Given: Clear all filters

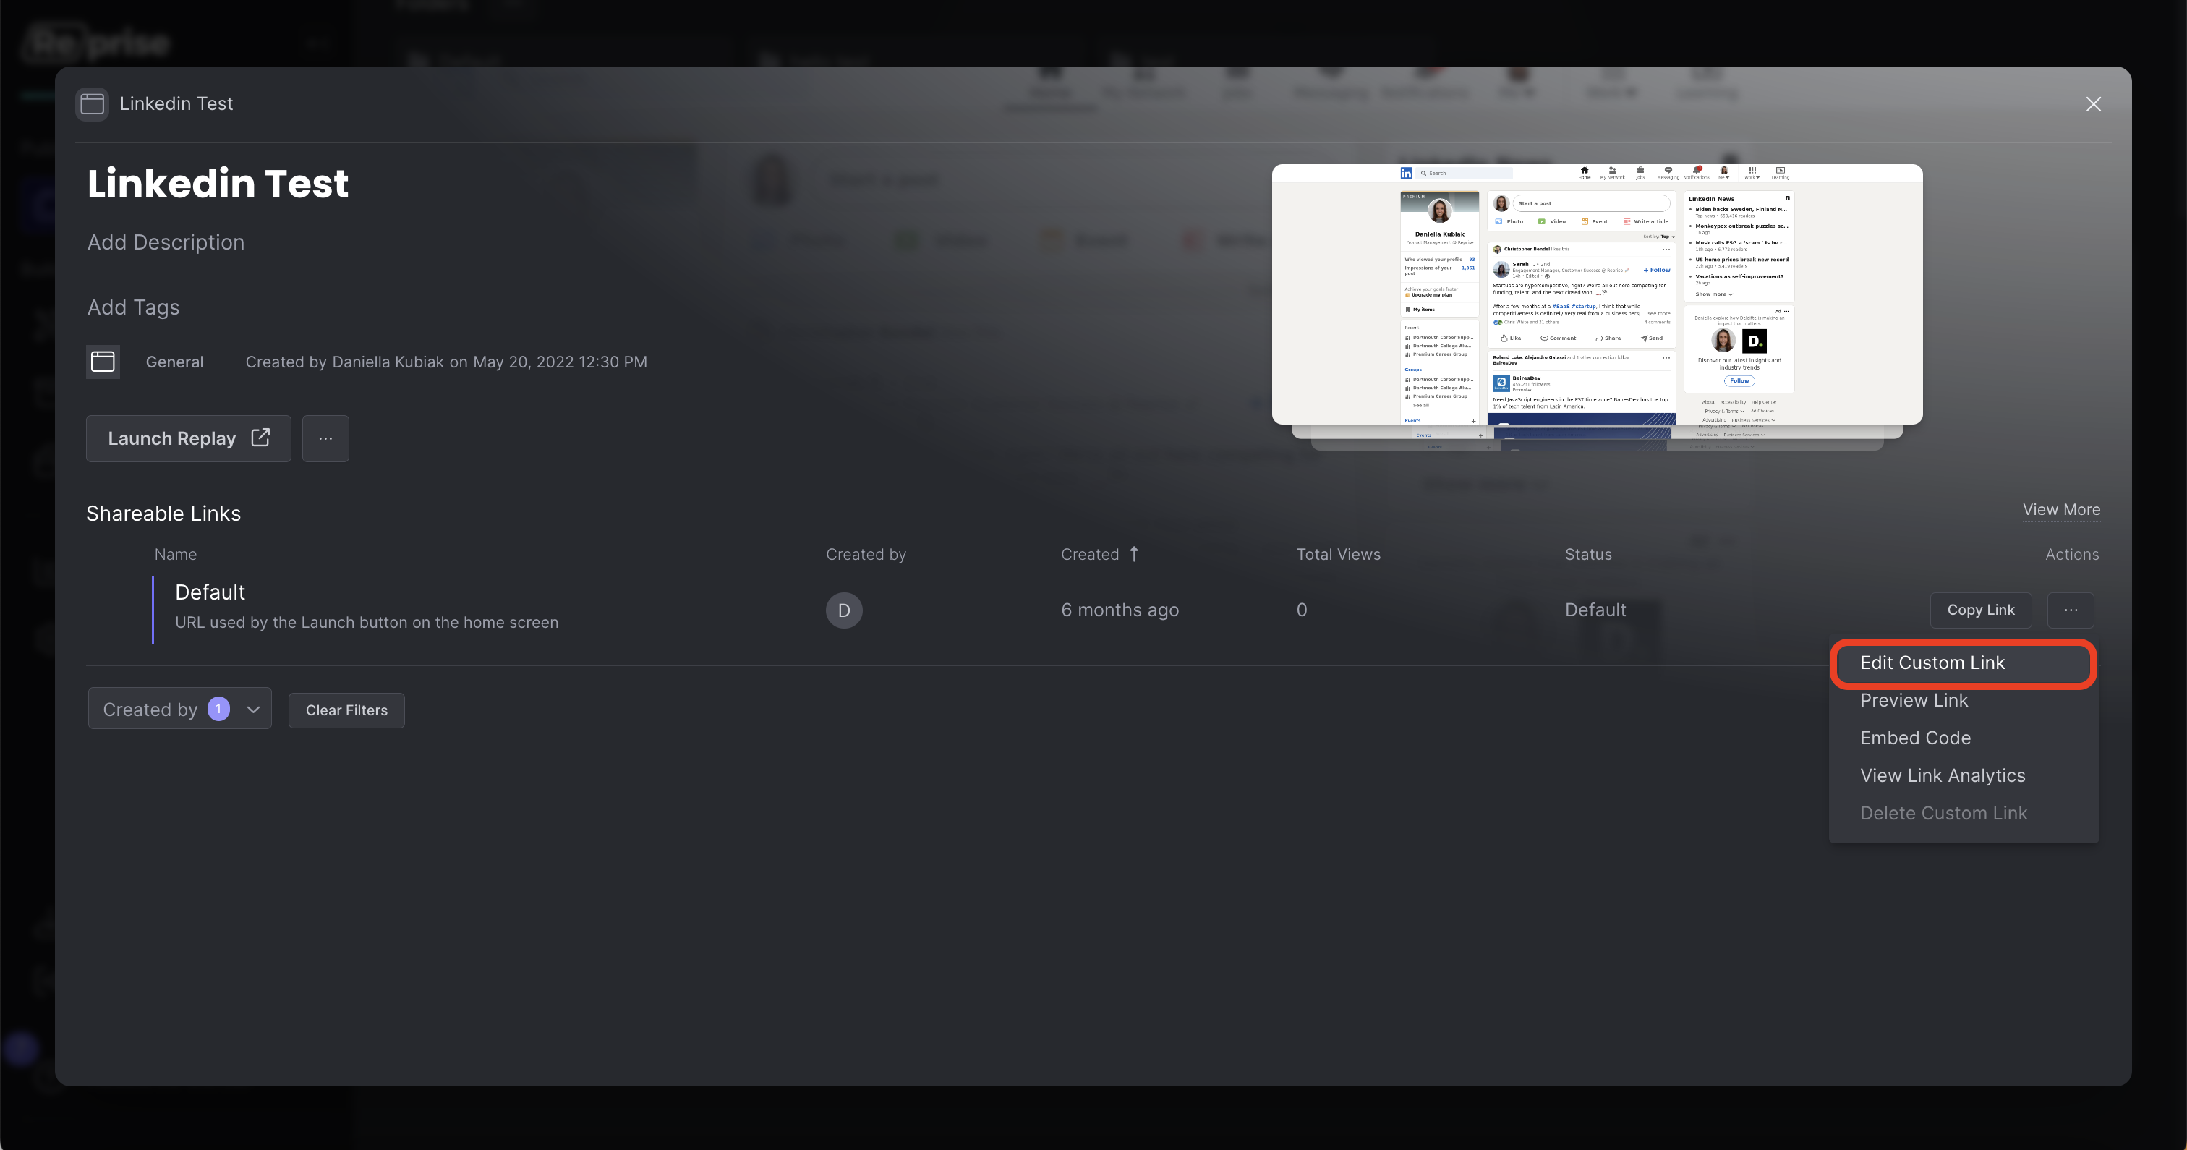Looking at the screenshot, I should click(x=346, y=710).
